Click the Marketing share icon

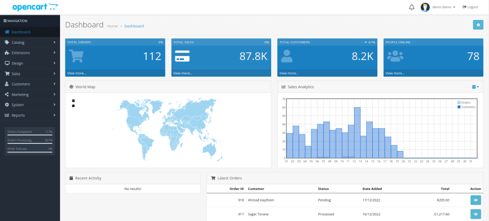pos(7,94)
